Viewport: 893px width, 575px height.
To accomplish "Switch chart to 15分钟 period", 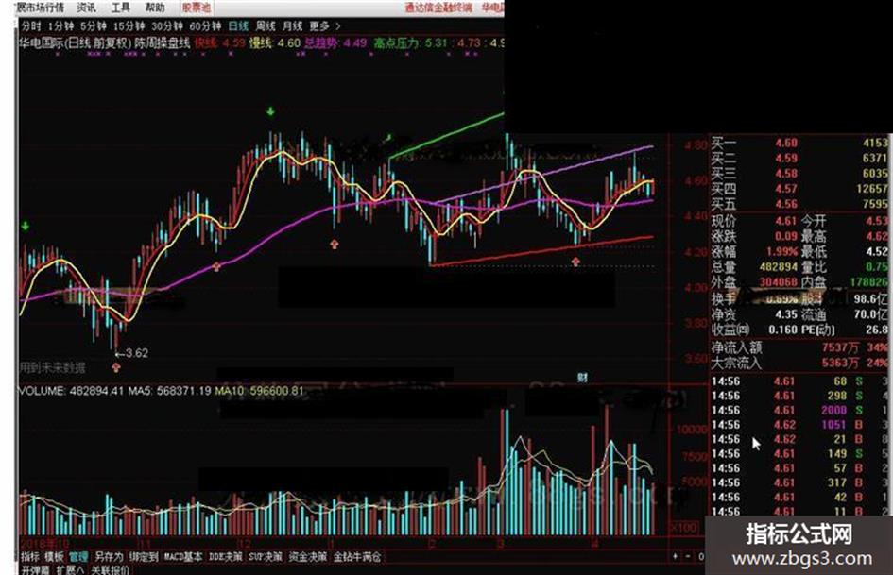I will (129, 26).
